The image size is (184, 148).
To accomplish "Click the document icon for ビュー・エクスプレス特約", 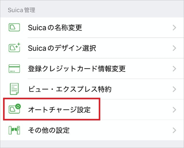I will pyautogui.click(x=14, y=89).
